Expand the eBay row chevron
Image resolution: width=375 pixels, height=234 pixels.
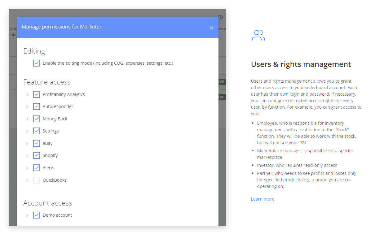tap(27, 143)
